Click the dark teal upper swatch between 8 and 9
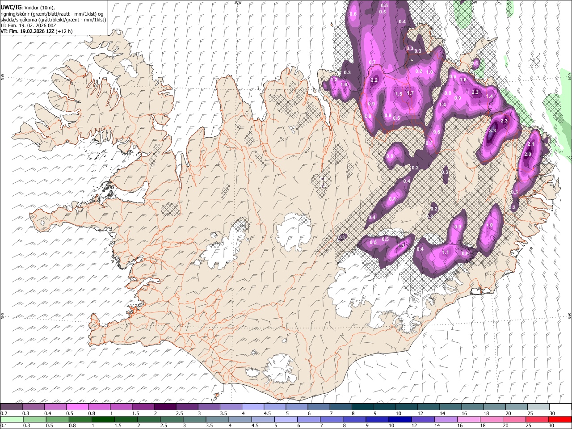Screen dimensions: 572x429 (x=362, y=407)
